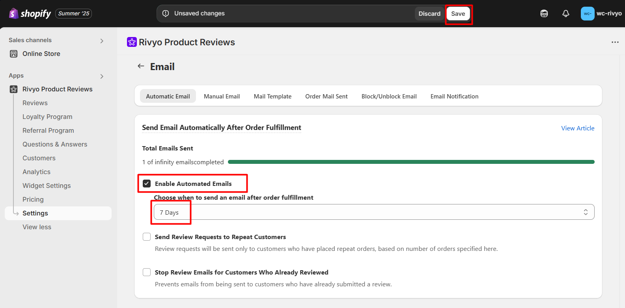
Task: Open the notifications bell
Action: (x=566, y=14)
